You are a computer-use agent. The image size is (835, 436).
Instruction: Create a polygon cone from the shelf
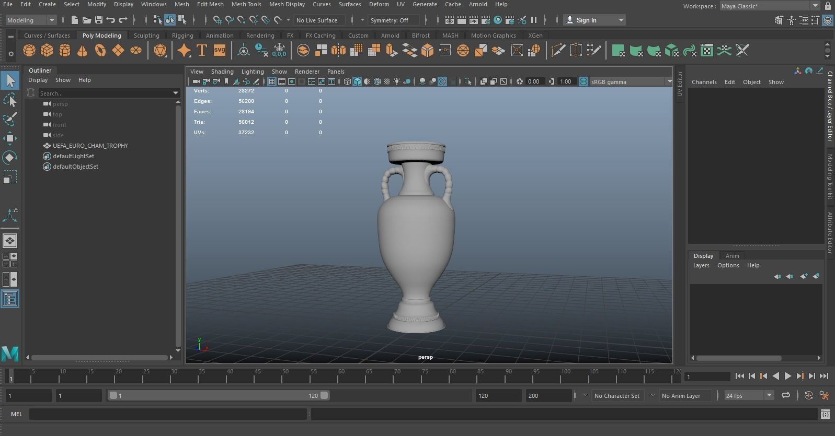[83, 51]
